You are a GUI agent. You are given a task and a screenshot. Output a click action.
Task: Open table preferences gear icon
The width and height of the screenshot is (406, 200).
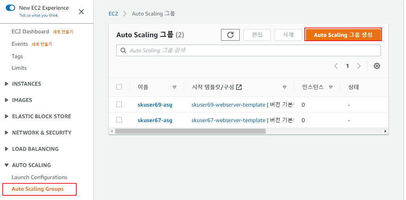tap(377, 66)
